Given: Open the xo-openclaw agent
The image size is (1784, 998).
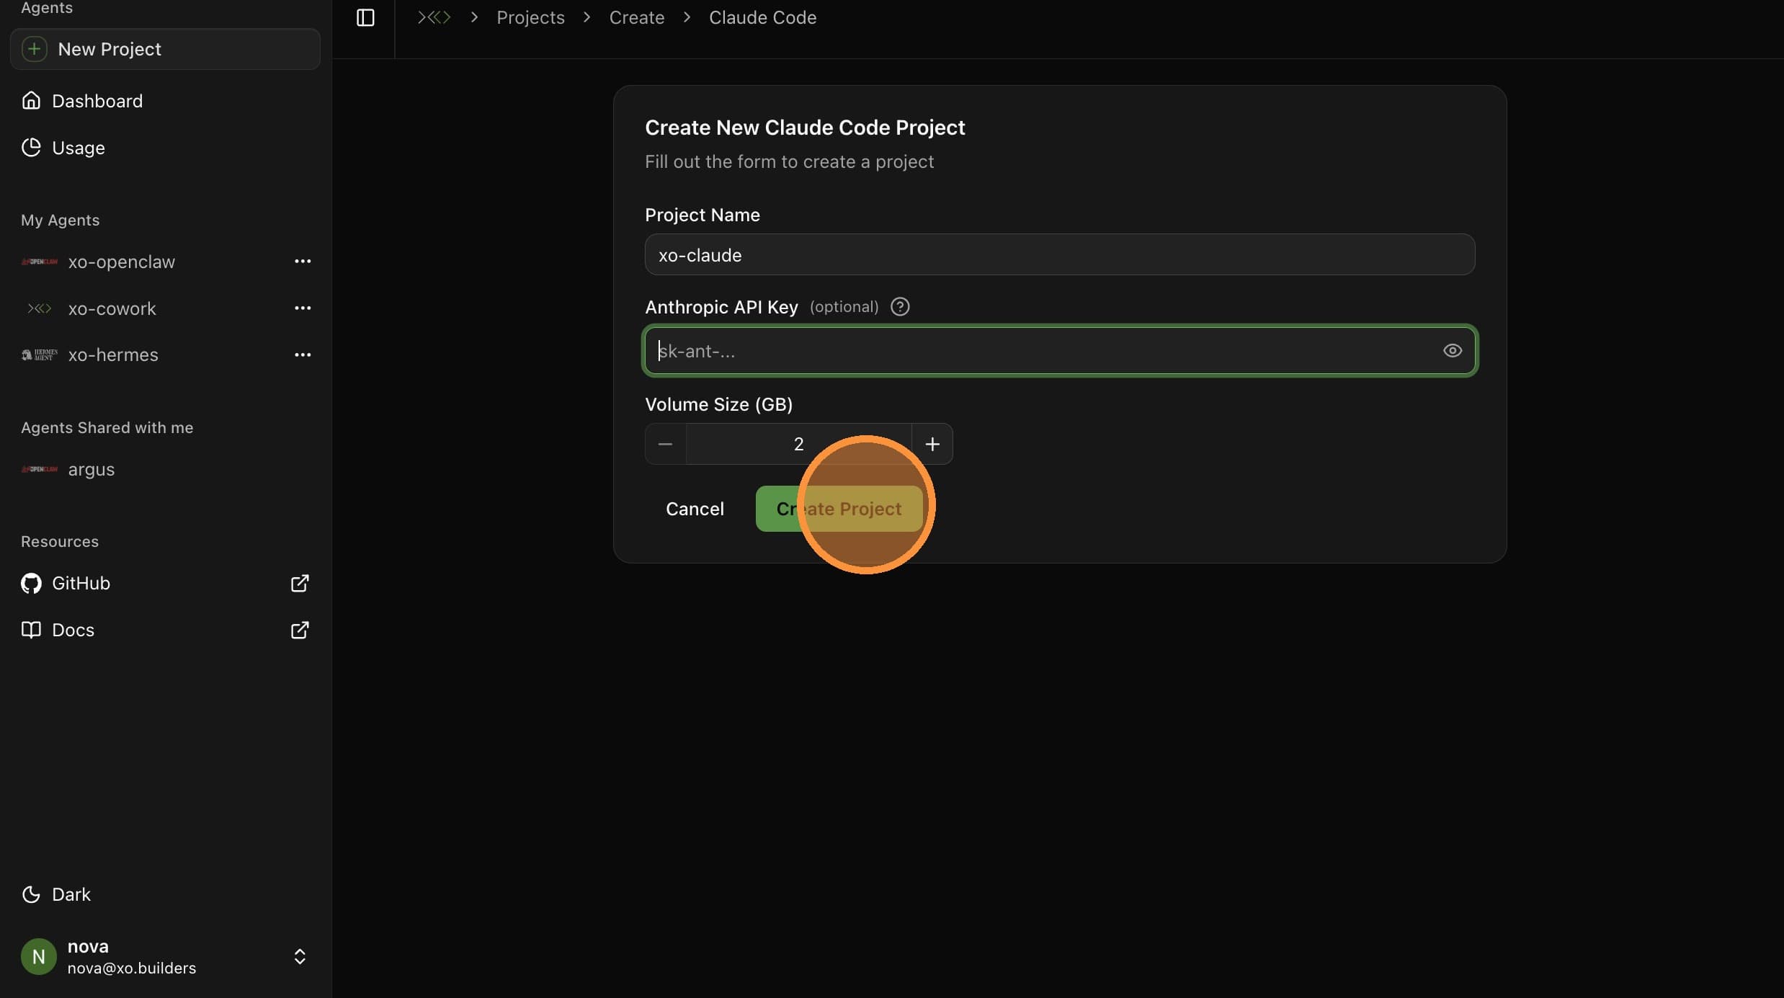Looking at the screenshot, I should 122,262.
